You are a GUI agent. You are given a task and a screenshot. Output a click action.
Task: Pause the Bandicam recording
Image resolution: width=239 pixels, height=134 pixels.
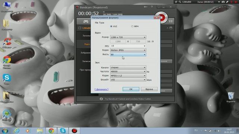tap(171, 22)
